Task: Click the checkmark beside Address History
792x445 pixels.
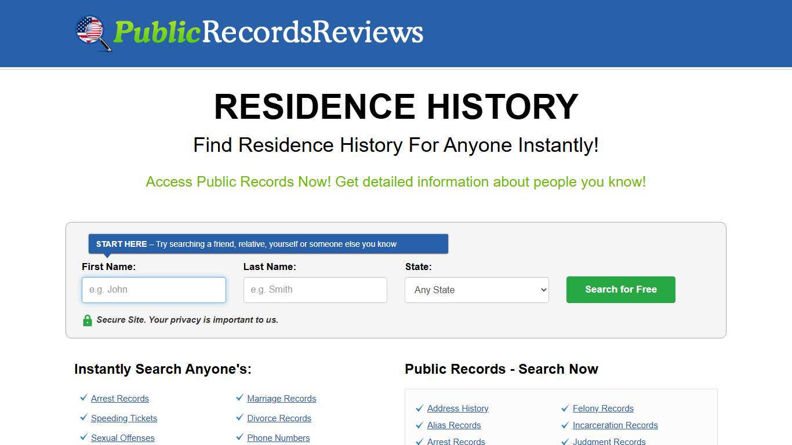Action: tap(420, 408)
